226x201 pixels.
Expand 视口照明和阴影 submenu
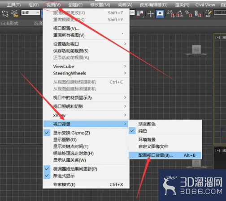pyautogui.click(x=86, y=106)
